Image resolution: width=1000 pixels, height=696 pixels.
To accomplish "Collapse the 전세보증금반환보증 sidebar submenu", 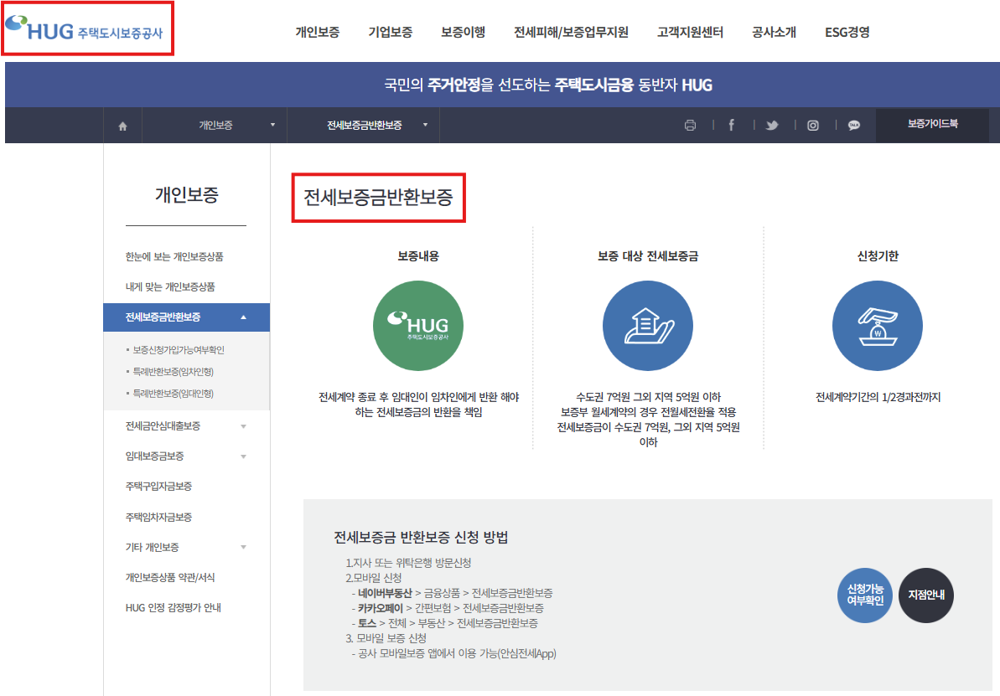I will 244,317.
